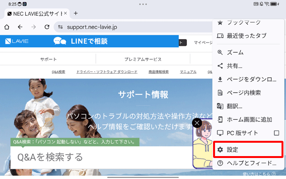Open 設定 from the menu
This screenshot has height=179, width=286.
coord(248,149)
